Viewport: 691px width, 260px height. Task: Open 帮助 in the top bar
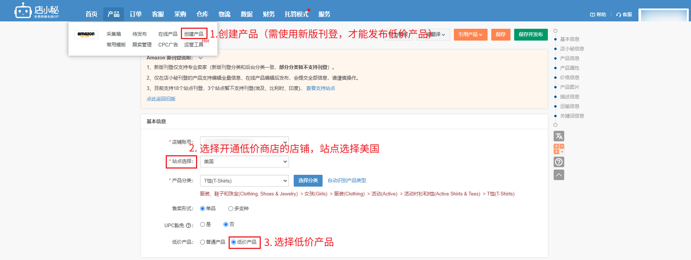[598, 14]
